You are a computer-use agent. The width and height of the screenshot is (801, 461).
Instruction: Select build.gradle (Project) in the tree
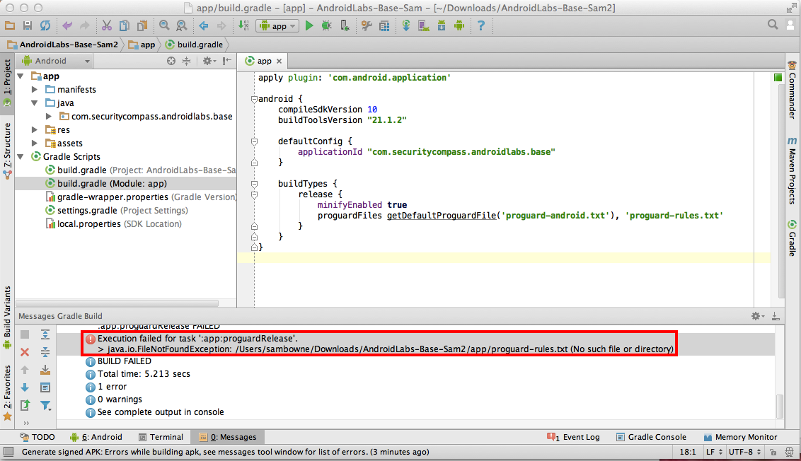pos(81,170)
